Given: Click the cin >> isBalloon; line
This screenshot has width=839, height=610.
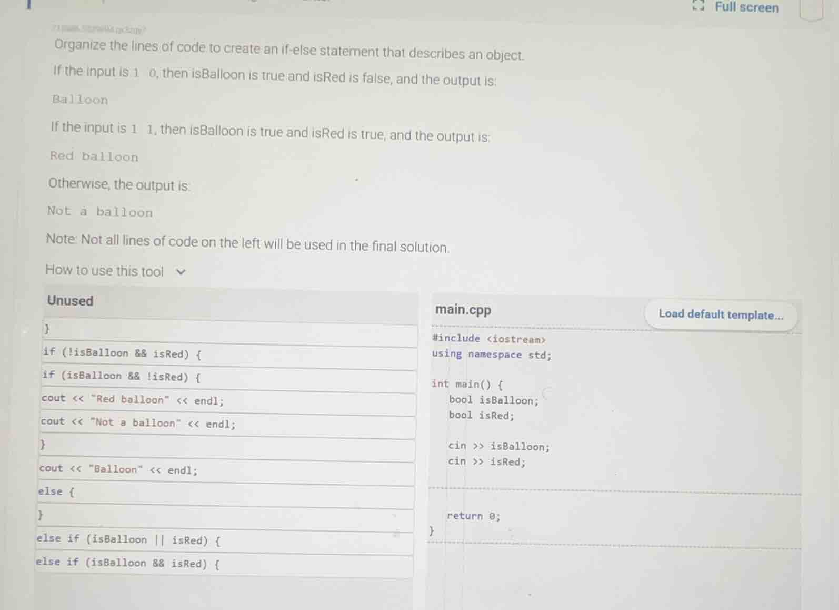Looking at the screenshot, I should click(499, 447).
